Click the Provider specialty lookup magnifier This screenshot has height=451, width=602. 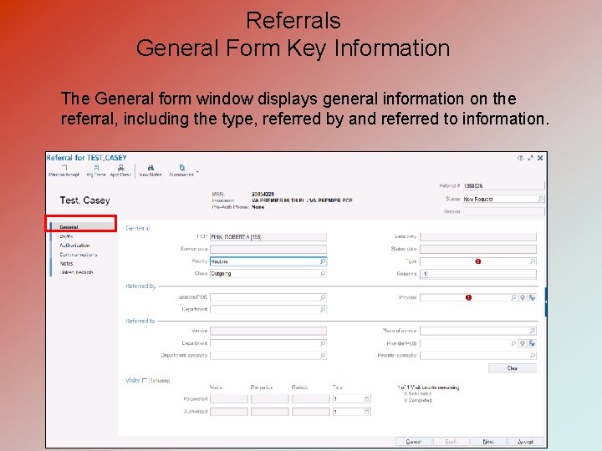click(532, 356)
